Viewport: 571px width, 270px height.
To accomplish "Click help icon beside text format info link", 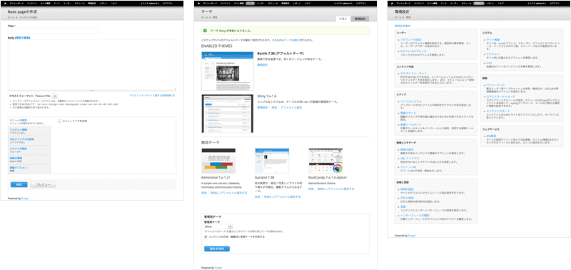I will (x=173, y=96).
